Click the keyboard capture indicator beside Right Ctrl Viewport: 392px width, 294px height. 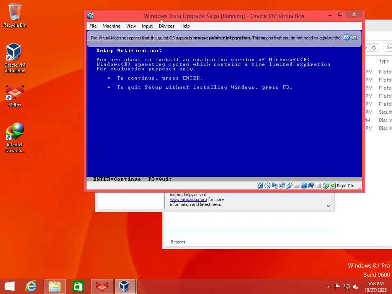click(x=333, y=186)
